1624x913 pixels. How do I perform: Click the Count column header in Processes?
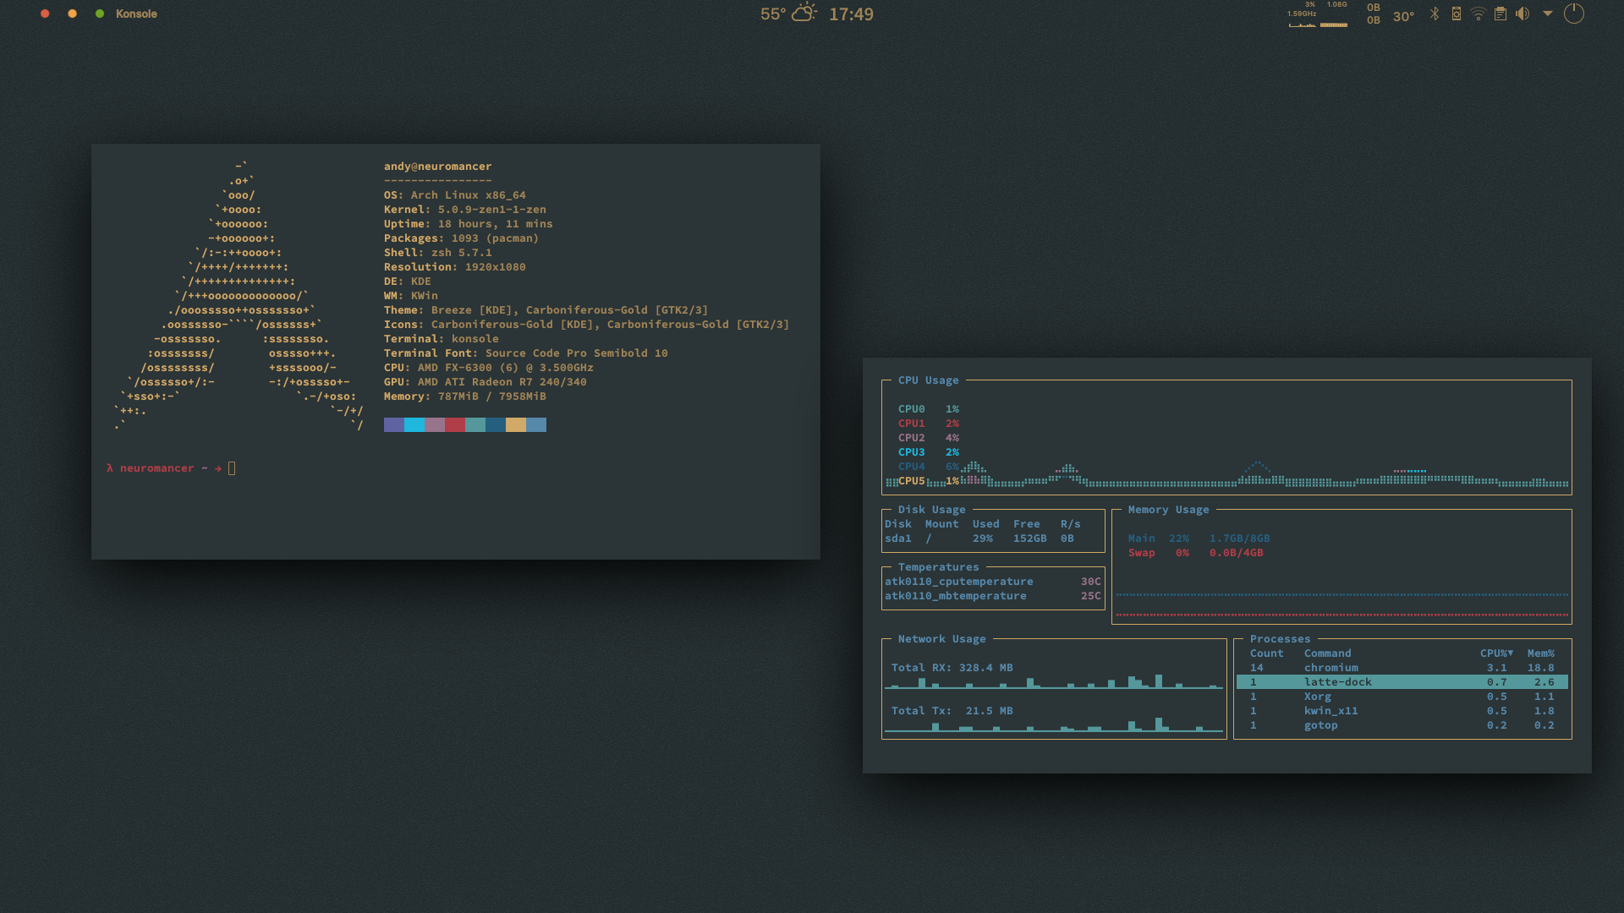point(1267,653)
